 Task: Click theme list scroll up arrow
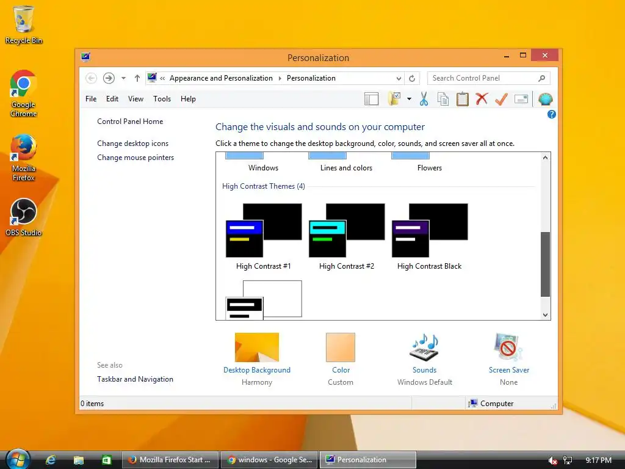tap(545, 158)
